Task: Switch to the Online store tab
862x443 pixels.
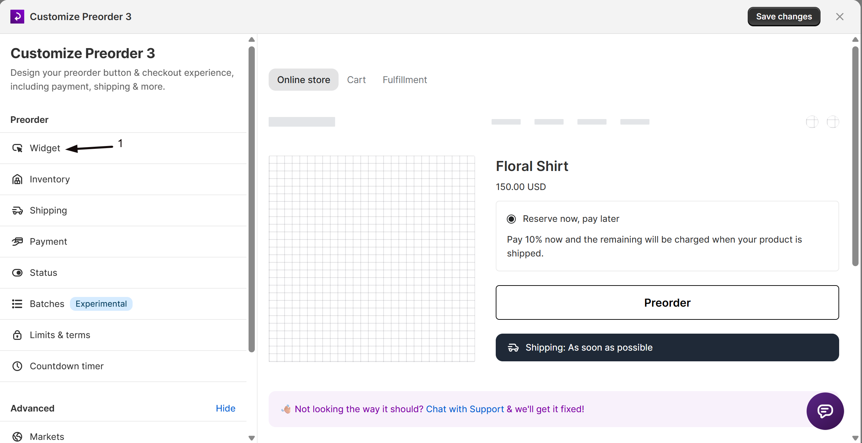Action: point(304,80)
